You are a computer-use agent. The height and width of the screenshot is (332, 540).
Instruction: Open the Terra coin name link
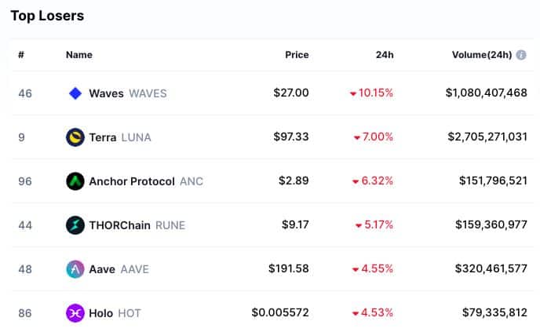[x=103, y=137]
